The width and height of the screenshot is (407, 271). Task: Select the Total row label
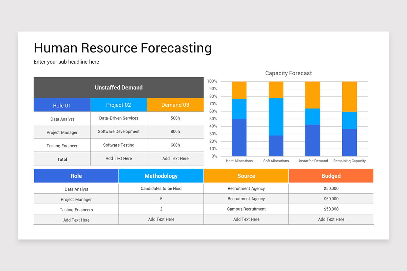(62, 159)
